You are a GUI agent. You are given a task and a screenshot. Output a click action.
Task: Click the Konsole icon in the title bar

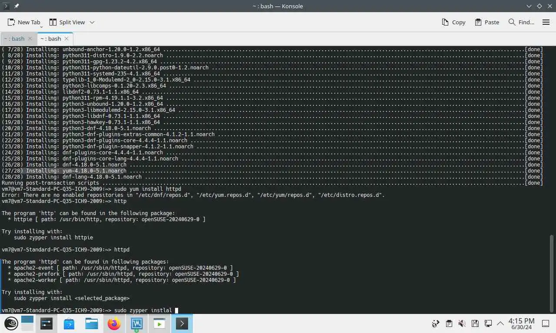(6, 6)
